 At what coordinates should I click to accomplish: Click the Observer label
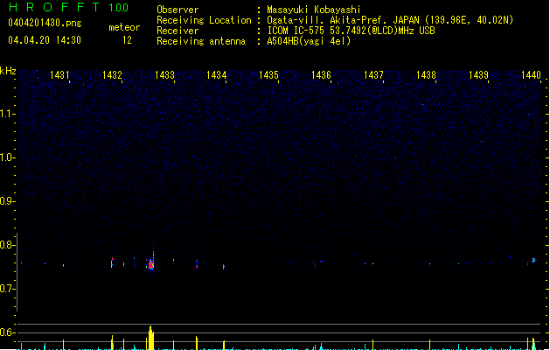(178, 10)
